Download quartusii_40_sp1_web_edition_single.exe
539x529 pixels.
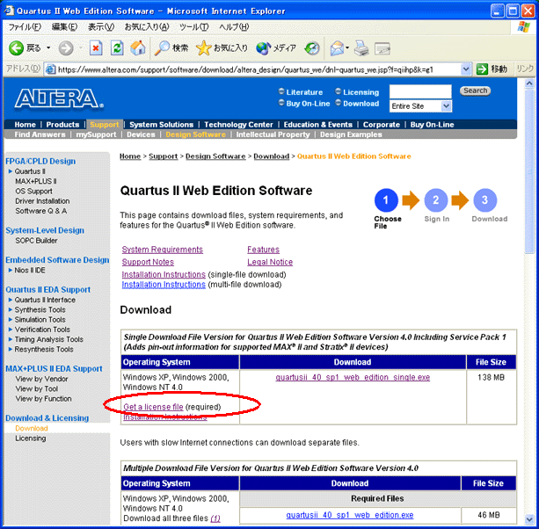coord(352,377)
